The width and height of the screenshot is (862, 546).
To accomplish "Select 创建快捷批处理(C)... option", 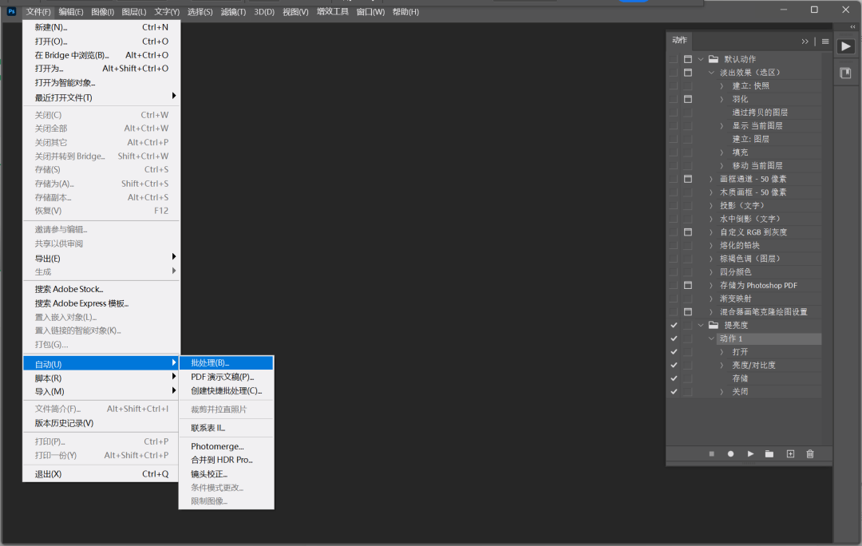I will pos(226,391).
